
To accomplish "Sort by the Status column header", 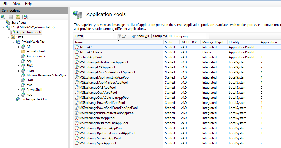I will (171, 42).
